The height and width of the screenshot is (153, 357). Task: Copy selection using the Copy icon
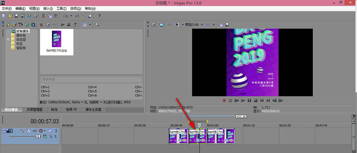pos(50,16)
